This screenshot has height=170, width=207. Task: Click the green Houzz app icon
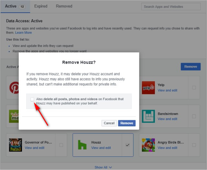pyautogui.click(x=82, y=145)
